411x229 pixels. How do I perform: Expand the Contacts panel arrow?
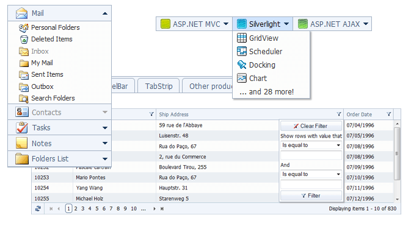(x=105, y=112)
